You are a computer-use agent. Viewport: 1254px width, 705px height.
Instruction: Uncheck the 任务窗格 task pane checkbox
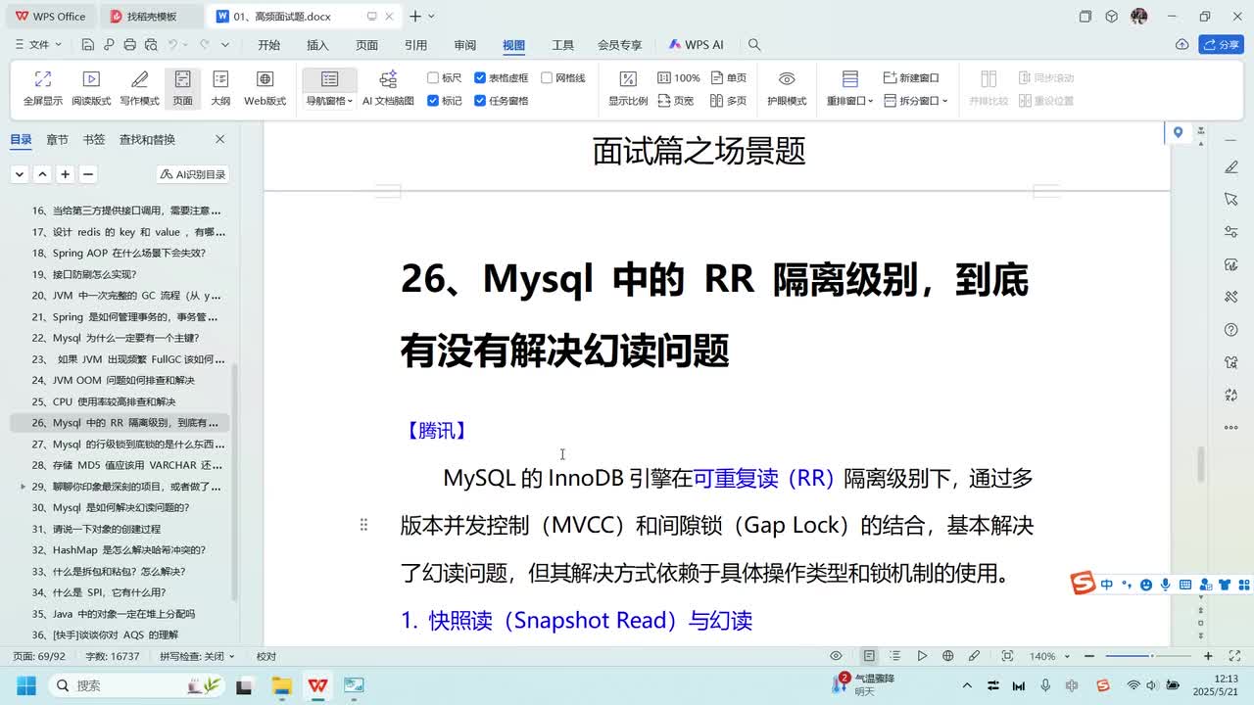[x=480, y=101]
